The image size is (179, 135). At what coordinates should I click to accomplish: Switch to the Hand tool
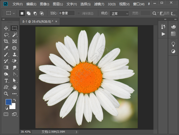click(x=14, y=87)
